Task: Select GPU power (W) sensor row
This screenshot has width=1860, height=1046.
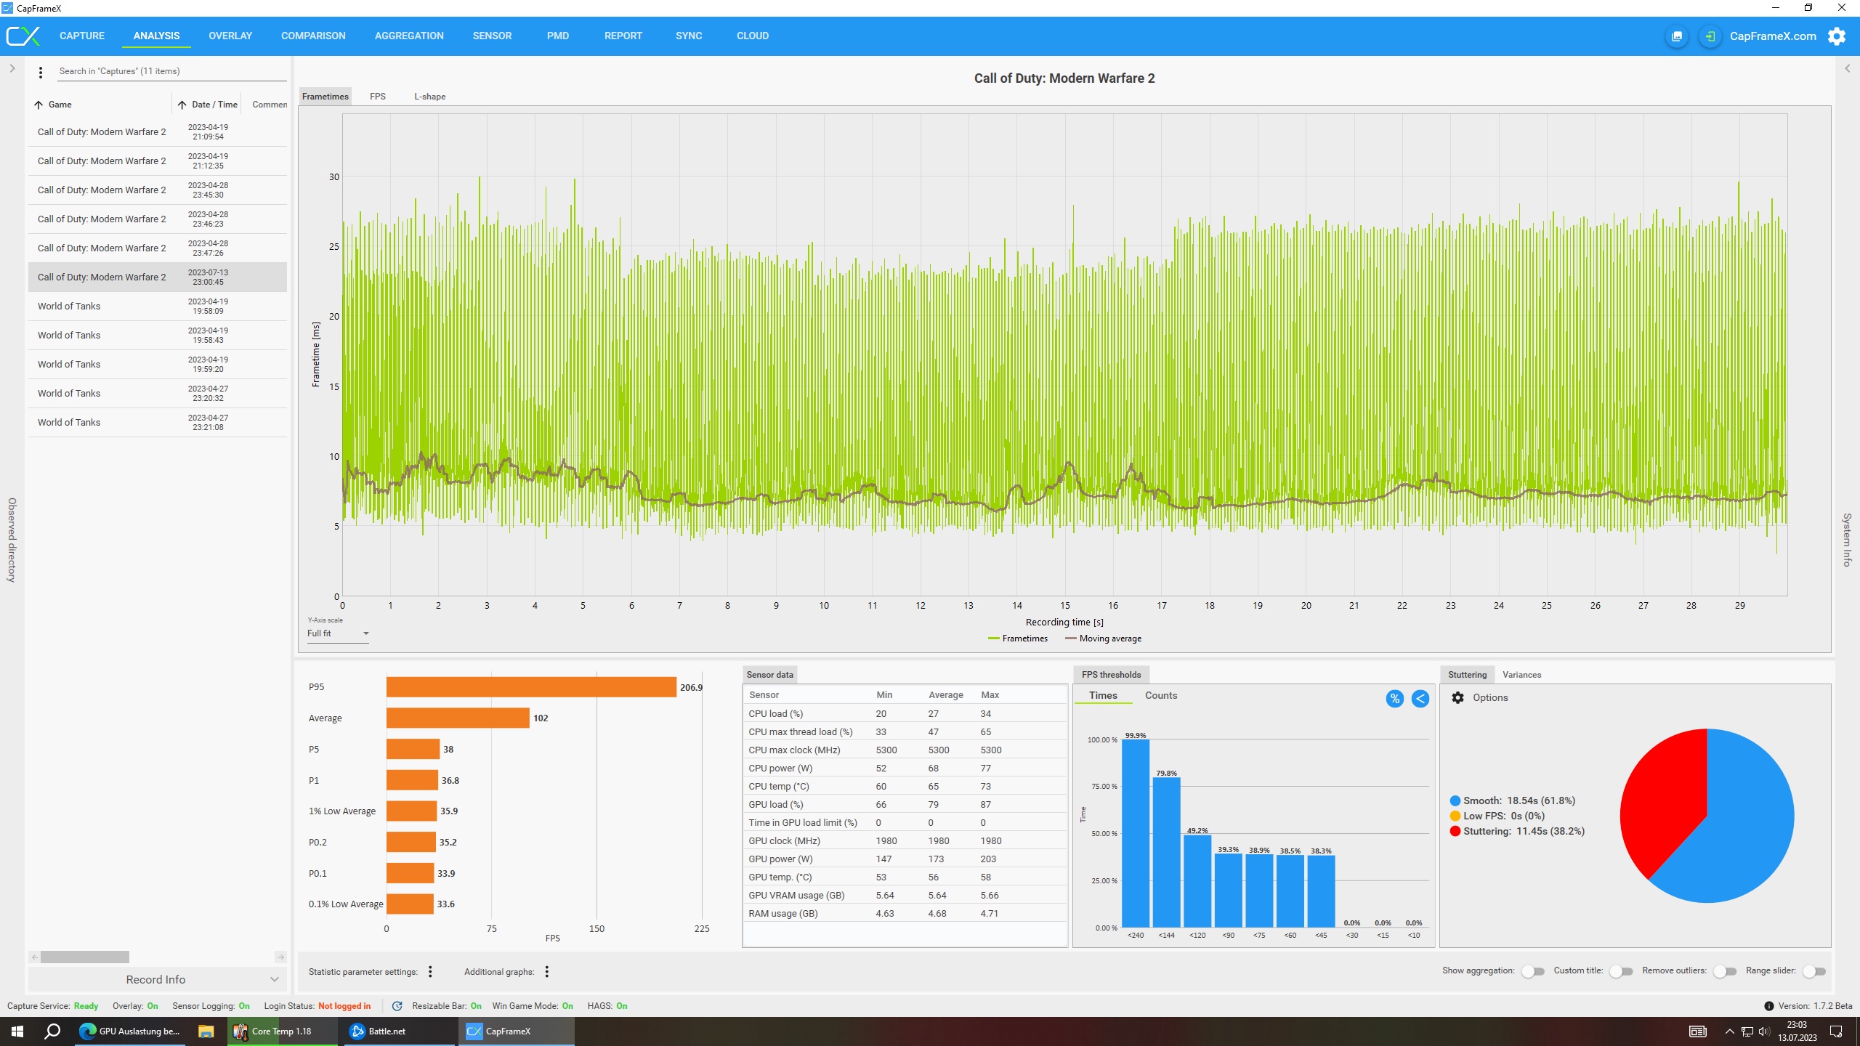Action: click(x=905, y=859)
